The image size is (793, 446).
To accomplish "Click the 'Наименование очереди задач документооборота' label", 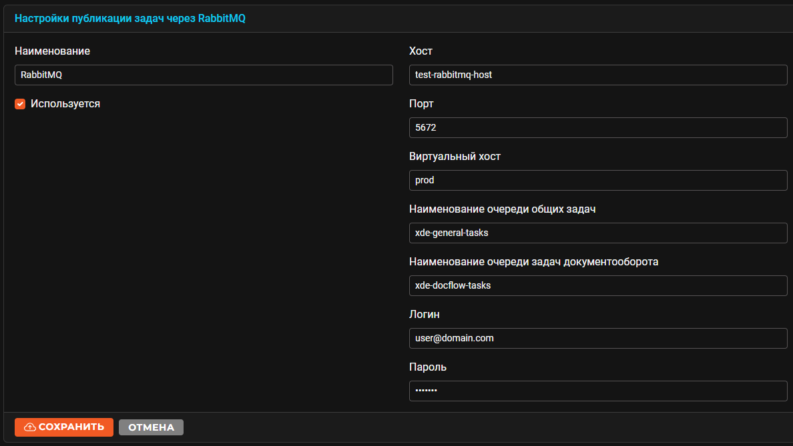I will [533, 261].
